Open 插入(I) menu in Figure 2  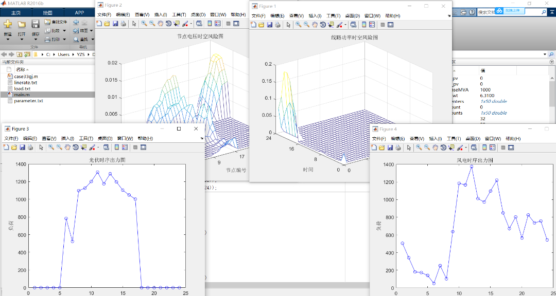pos(161,15)
